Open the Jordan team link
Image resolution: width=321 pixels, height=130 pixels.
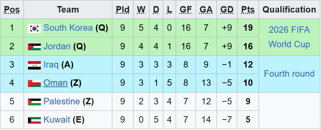tap(57, 46)
